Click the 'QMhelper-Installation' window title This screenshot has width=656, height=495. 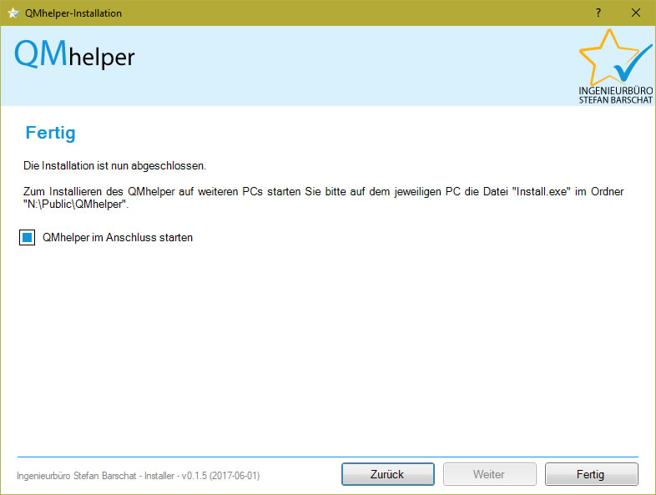click(x=73, y=13)
